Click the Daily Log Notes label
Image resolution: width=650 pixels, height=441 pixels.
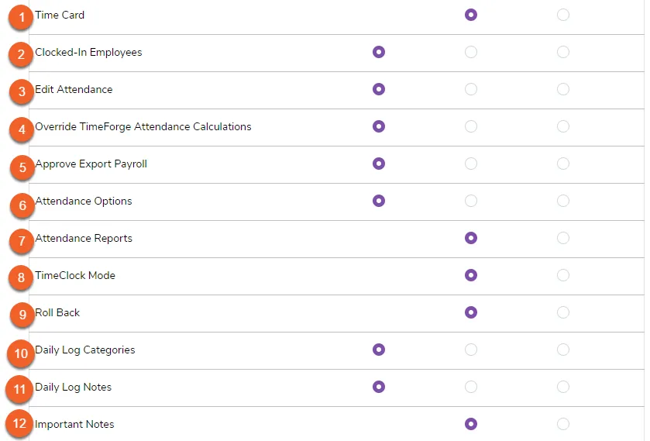pos(74,388)
